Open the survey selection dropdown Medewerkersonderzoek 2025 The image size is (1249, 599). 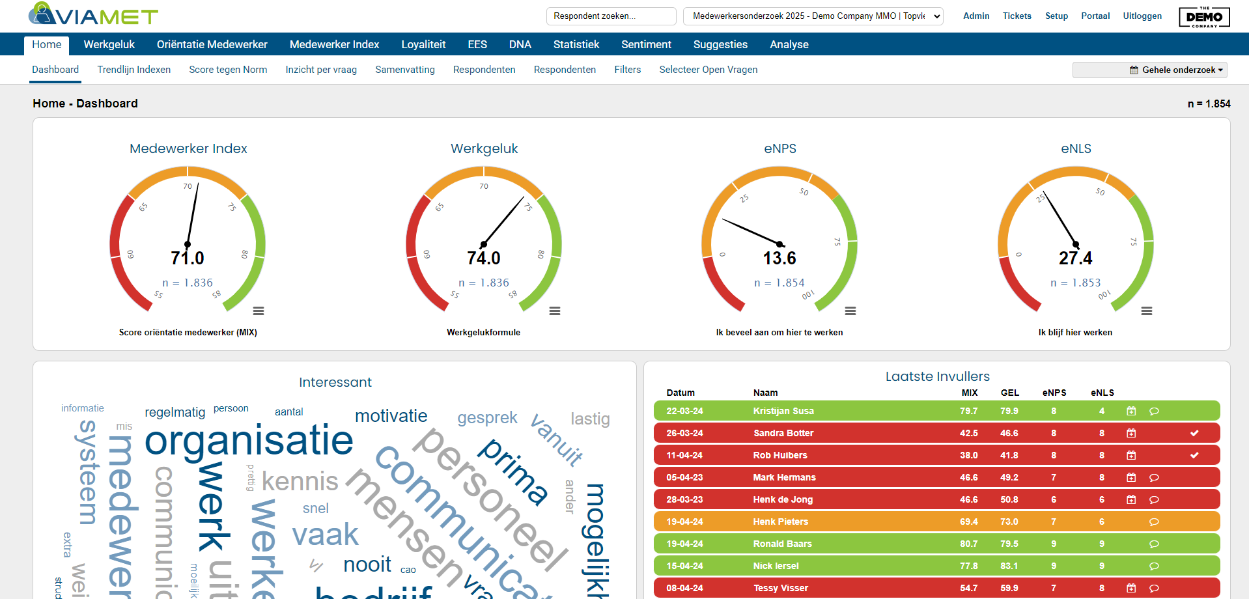(x=813, y=16)
